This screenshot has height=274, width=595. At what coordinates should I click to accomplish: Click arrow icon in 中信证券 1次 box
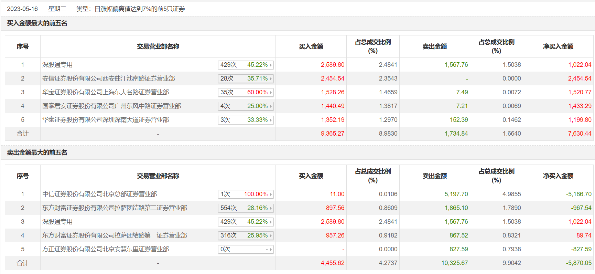pos(271,194)
